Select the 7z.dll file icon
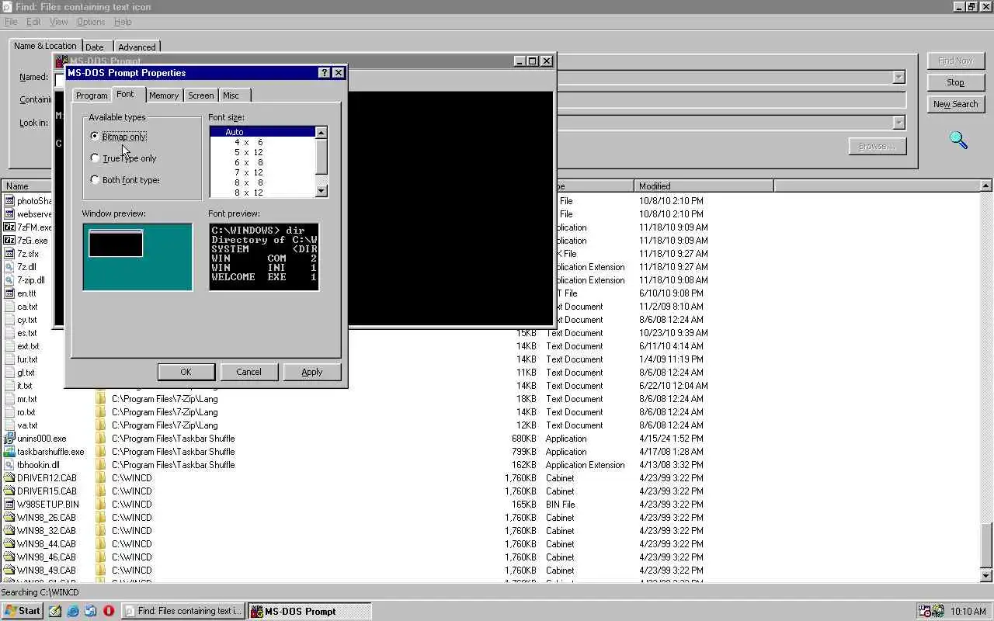The width and height of the screenshot is (994, 621). click(x=9, y=267)
